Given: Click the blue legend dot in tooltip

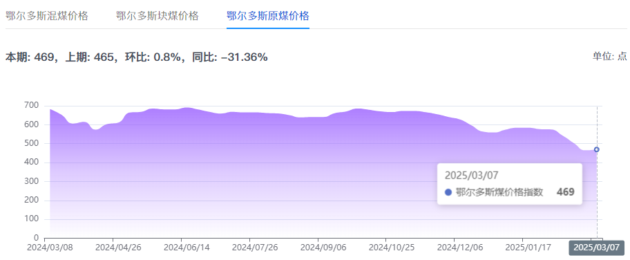Looking at the screenshot, I should pyautogui.click(x=448, y=192).
